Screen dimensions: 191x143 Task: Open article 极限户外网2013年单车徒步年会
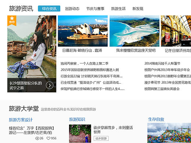tap(167, 70)
